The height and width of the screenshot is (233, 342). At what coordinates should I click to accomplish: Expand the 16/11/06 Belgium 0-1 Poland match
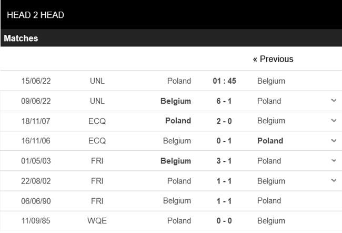coord(334,141)
